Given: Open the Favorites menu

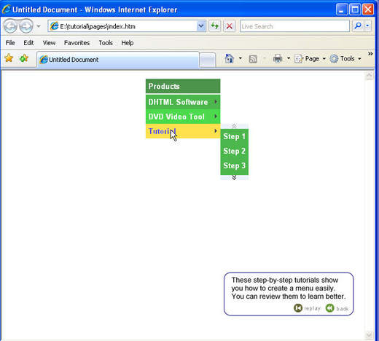Looking at the screenshot, I should (77, 43).
